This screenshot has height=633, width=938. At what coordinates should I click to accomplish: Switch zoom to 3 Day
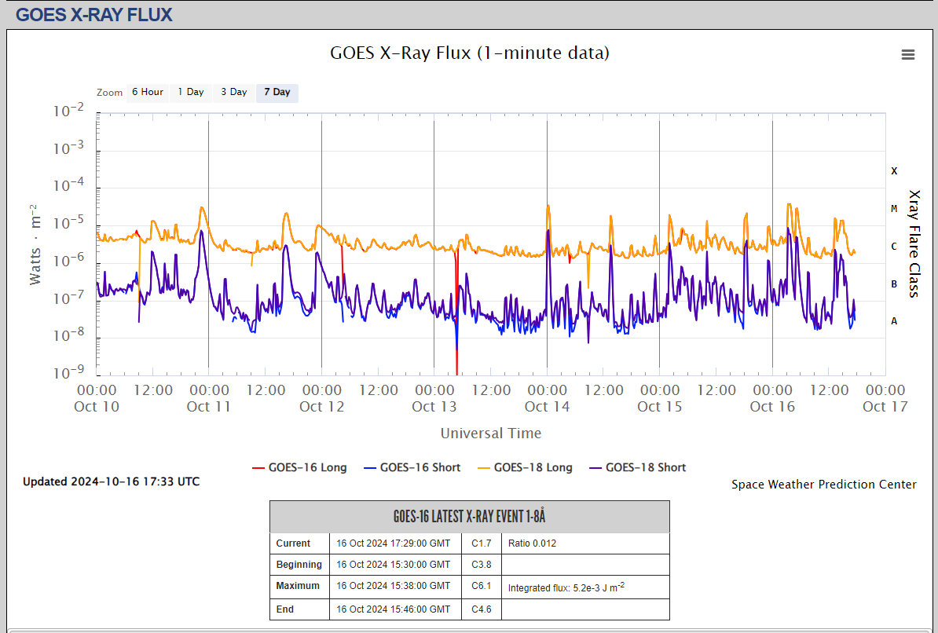tap(233, 93)
